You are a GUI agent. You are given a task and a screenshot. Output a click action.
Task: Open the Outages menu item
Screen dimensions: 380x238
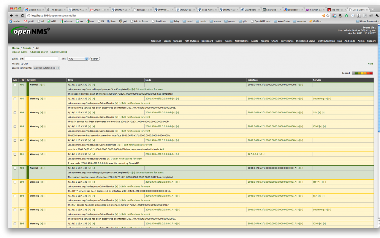point(178,41)
